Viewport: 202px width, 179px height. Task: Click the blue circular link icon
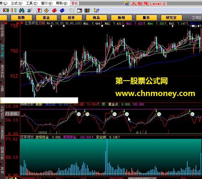(62, 11)
